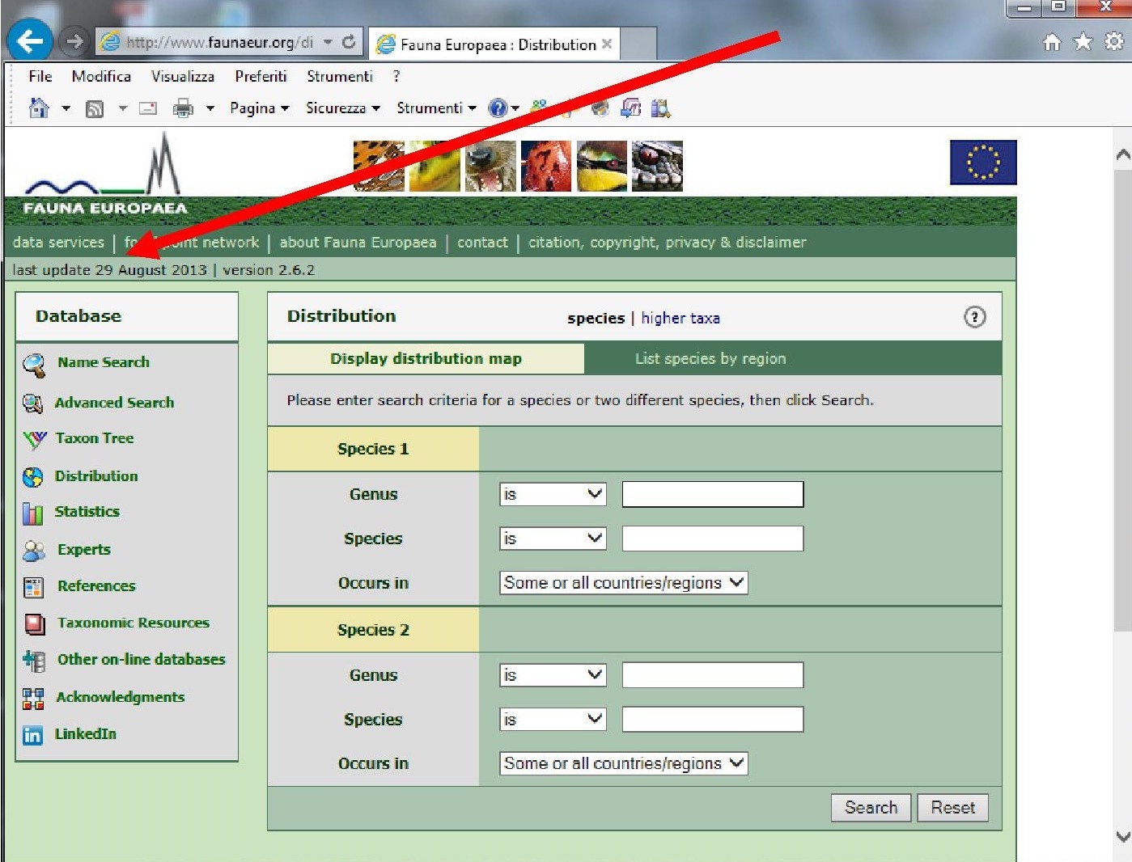The width and height of the screenshot is (1132, 862).
Task: Click the Species 2 Genus text field
Action: pyautogui.click(x=712, y=675)
